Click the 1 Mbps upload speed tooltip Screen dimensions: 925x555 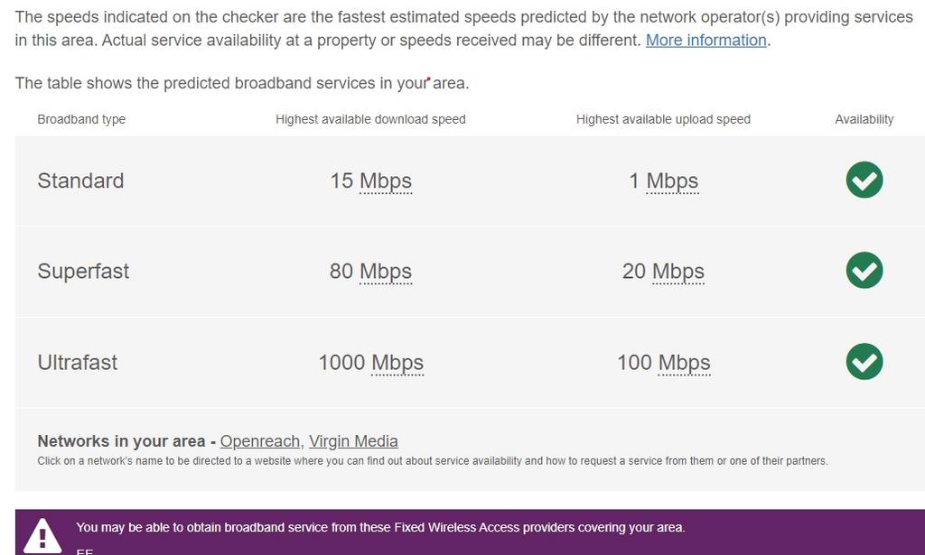click(x=675, y=180)
